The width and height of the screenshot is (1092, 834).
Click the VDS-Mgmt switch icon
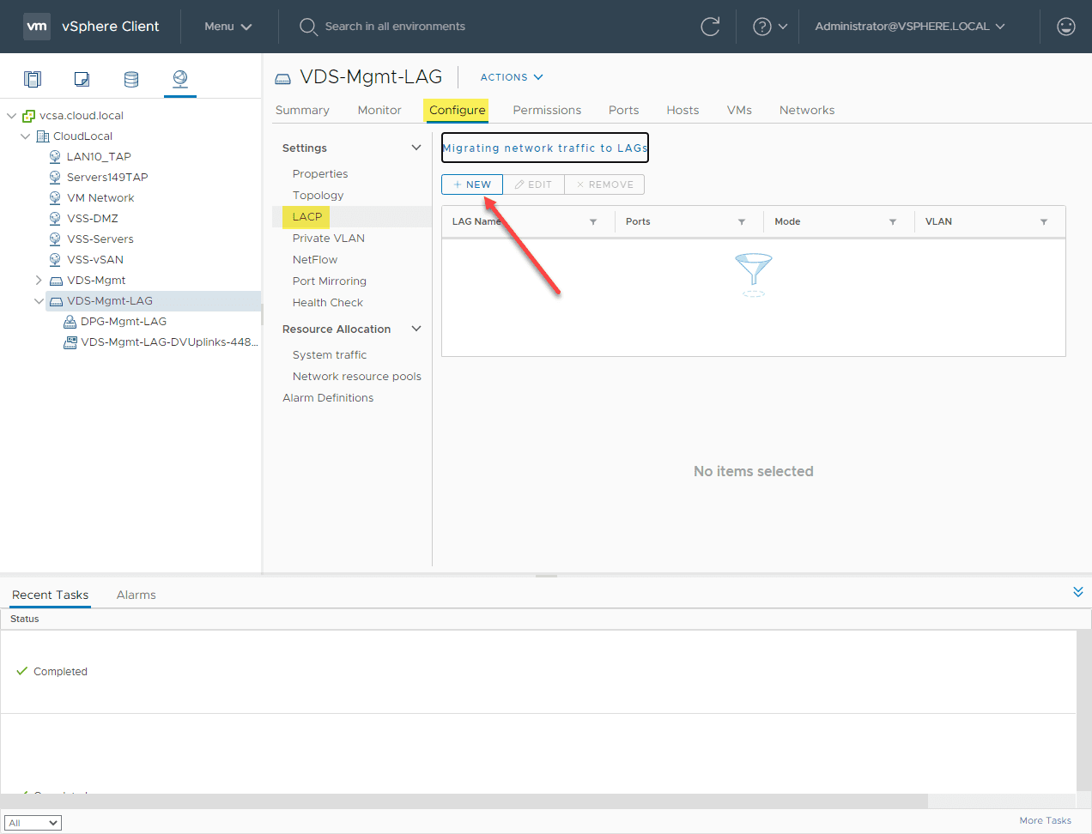(56, 281)
